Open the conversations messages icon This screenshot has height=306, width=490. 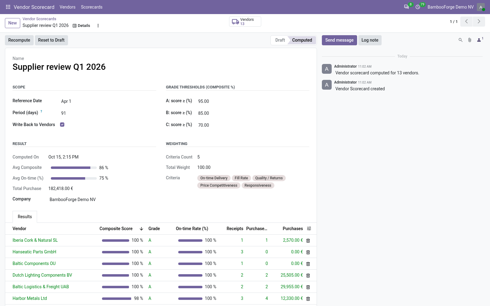(x=406, y=7)
